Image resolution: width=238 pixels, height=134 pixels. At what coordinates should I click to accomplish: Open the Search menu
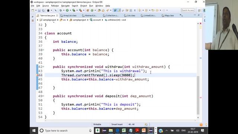75,6
